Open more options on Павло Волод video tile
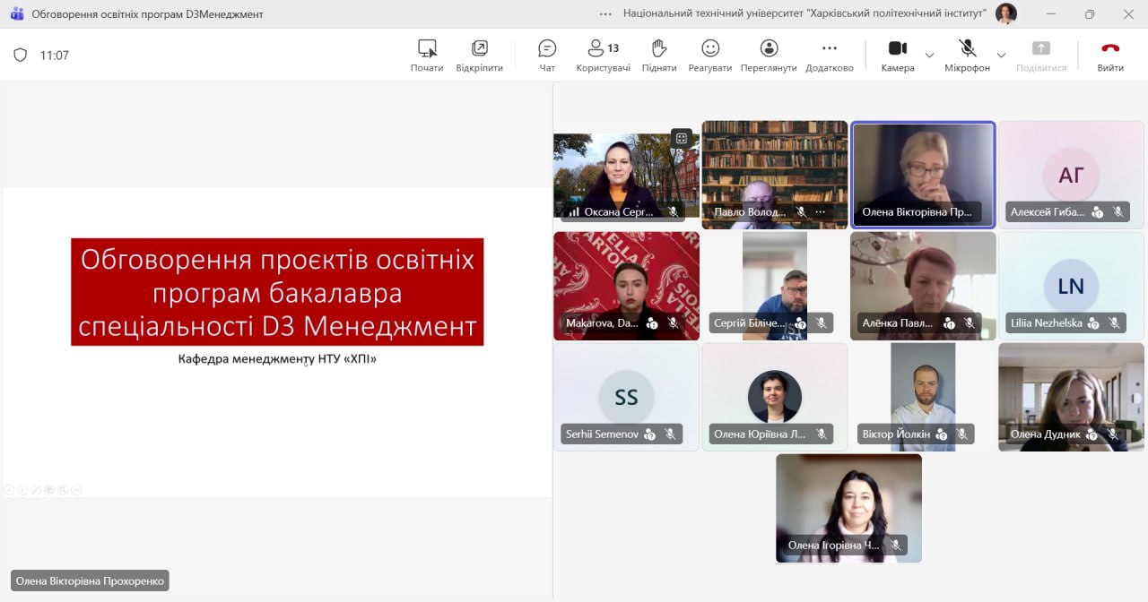 (x=820, y=212)
